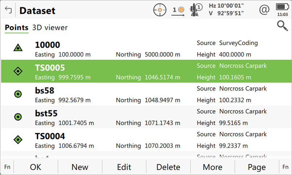Screen dimensions: 292x175
Task: Click the back arrow icon
Action: coord(8,10)
